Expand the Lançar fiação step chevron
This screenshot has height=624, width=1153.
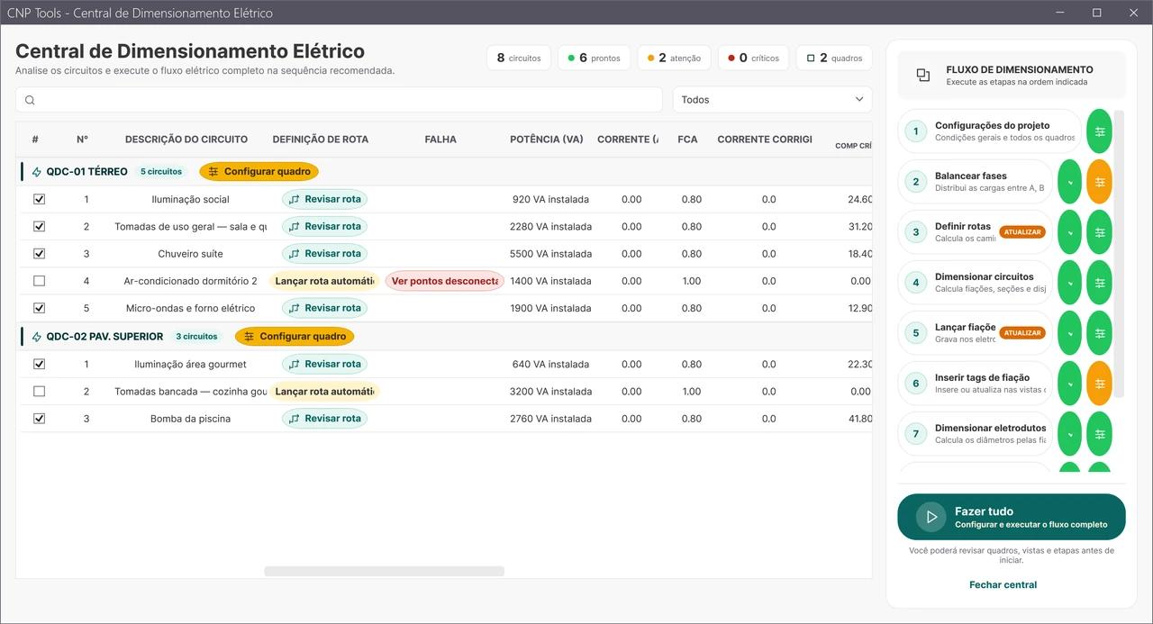pos(1069,333)
